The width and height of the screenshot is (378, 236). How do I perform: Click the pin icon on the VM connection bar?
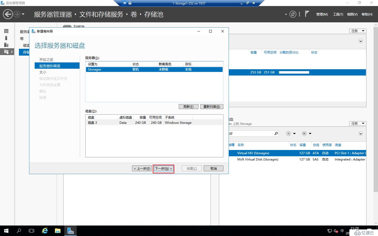pos(125,3)
